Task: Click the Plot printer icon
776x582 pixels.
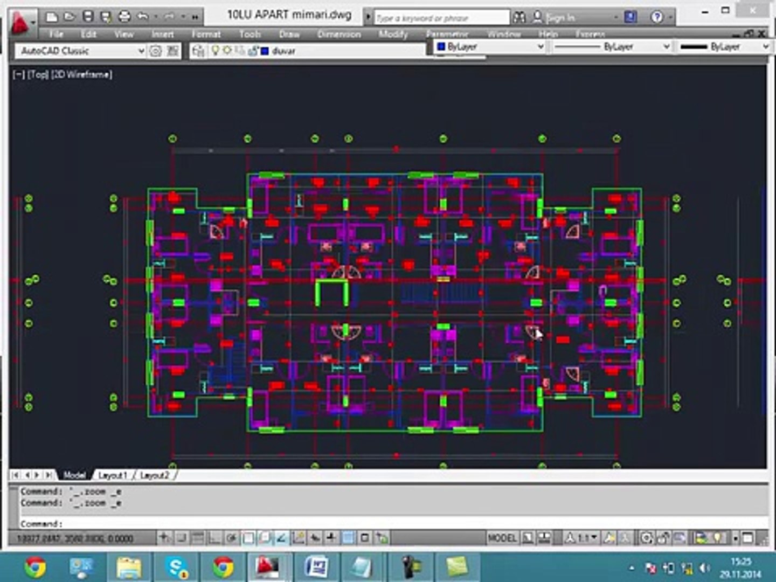Action: [124, 17]
